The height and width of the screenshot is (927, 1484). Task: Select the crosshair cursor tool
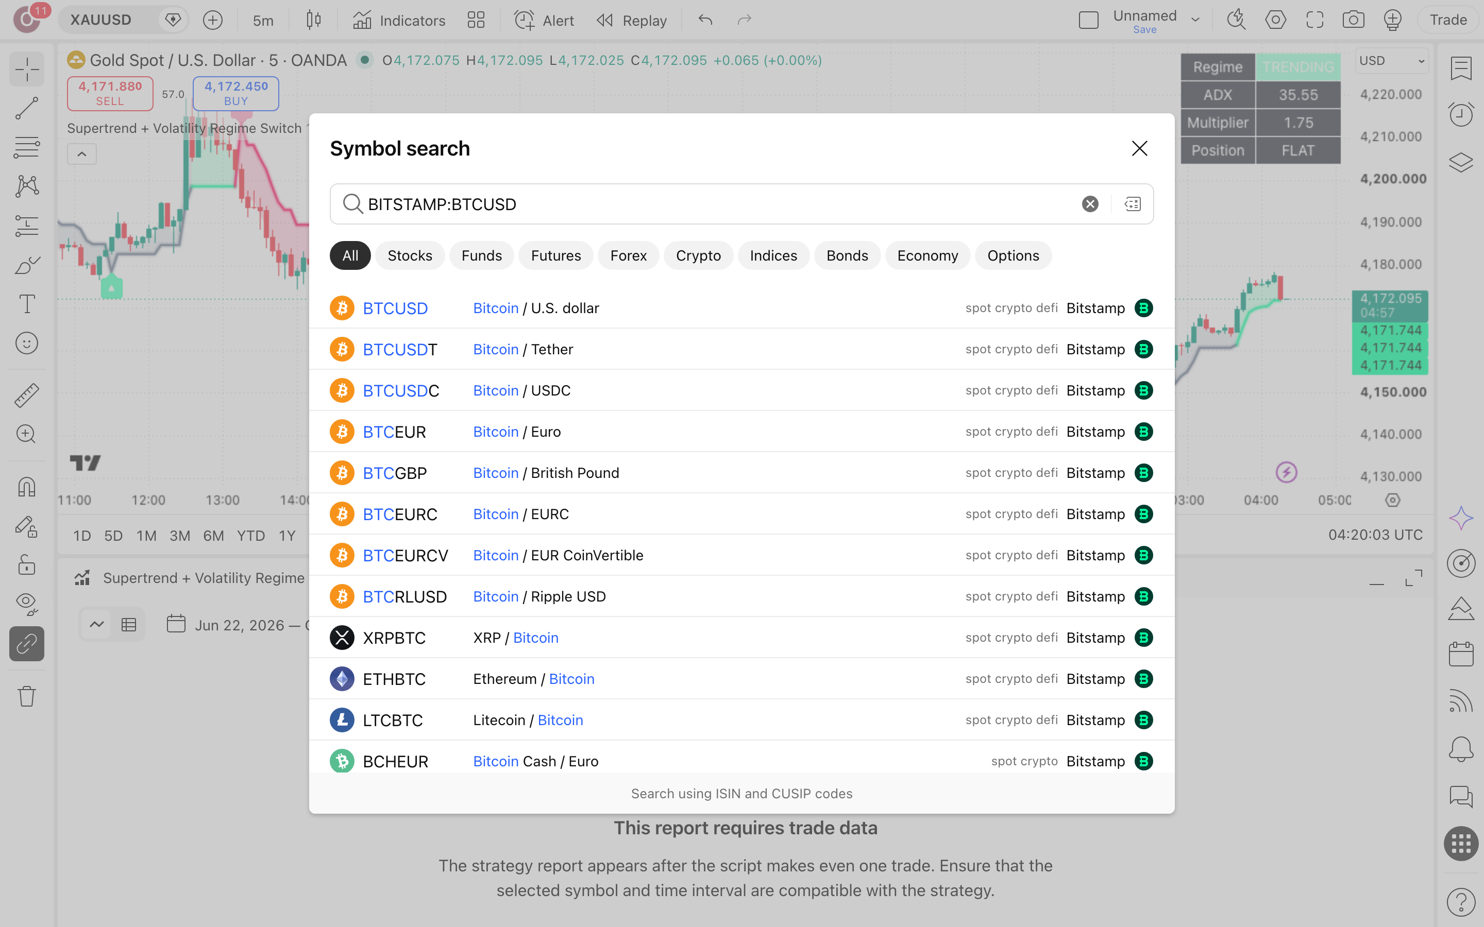(26, 70)
